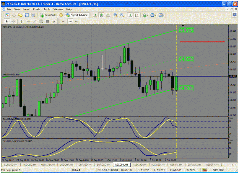The height and width of the screenshot is (173, 239).
Task: Click the 64.822 channel price label
Action: [x=186, y=59]
